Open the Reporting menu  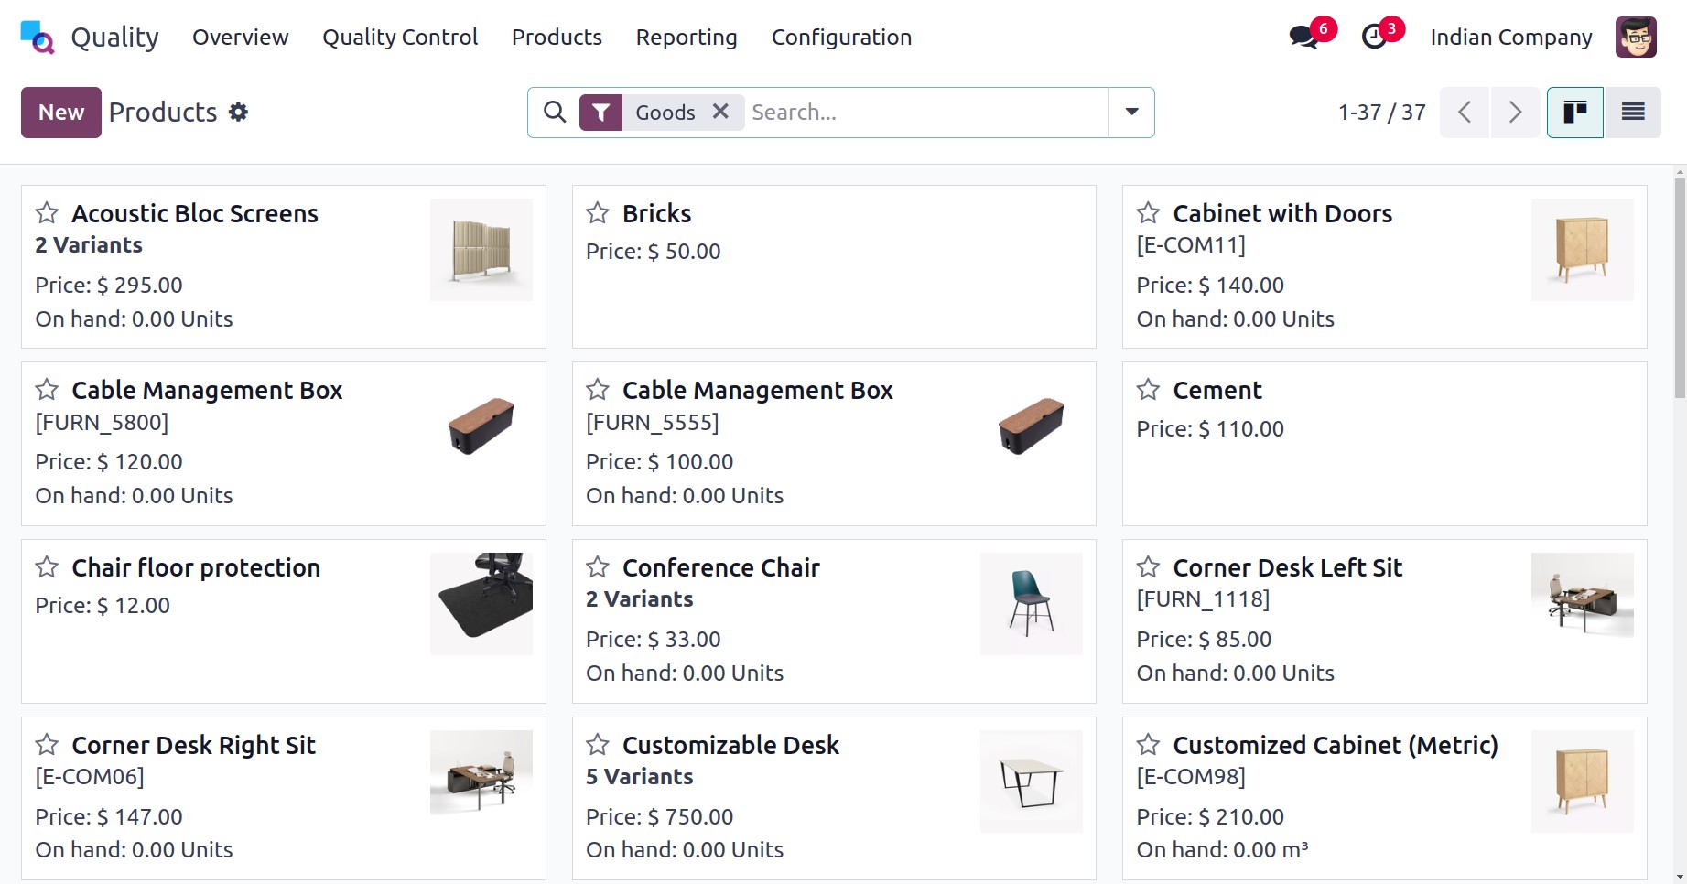(687, 38)
